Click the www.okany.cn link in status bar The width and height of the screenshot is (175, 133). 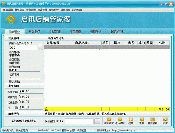click(124, 130)
